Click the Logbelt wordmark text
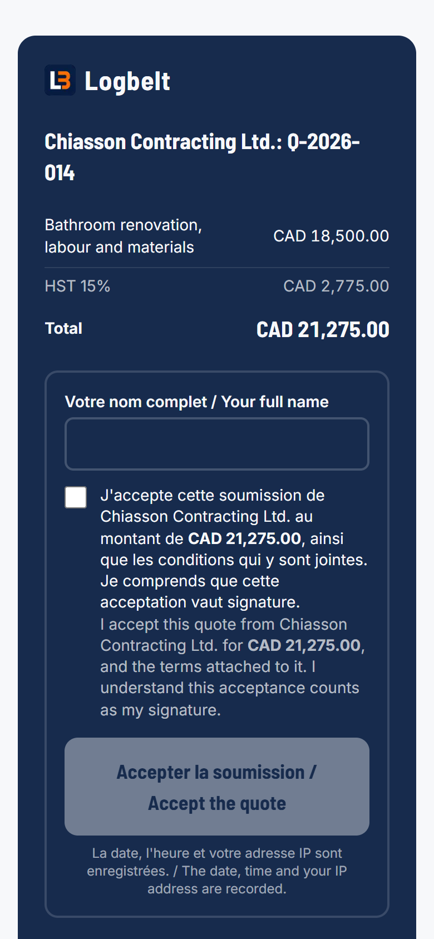 (x=127, y=81)
